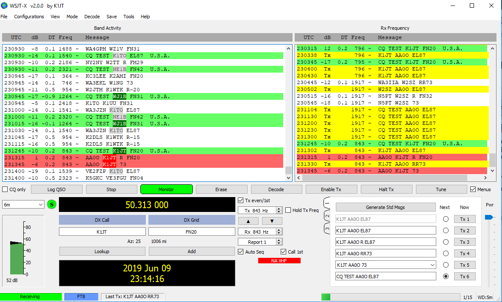Click the audio level meter bar

pyautogui.click(x=17, y=258)
